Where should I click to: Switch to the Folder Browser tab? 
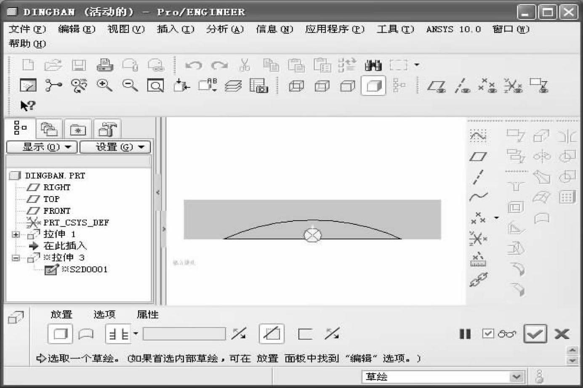[x=49, y=129]
